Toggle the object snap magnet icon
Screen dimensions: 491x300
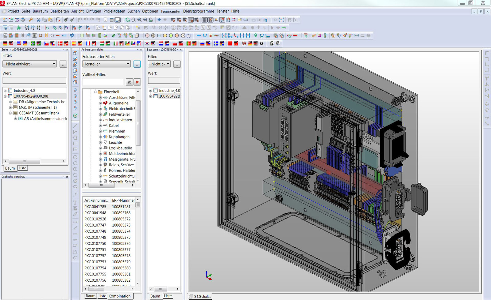tap(222, 20)
